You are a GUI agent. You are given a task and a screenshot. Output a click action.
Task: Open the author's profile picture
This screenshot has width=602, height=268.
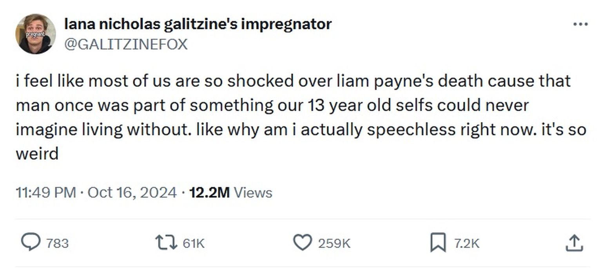tap(35, 34)
